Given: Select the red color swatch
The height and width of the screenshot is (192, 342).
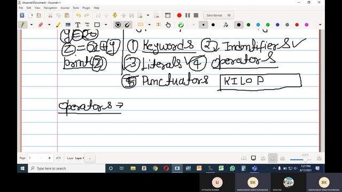Looking at the screenshot, I should pos(297,25).
